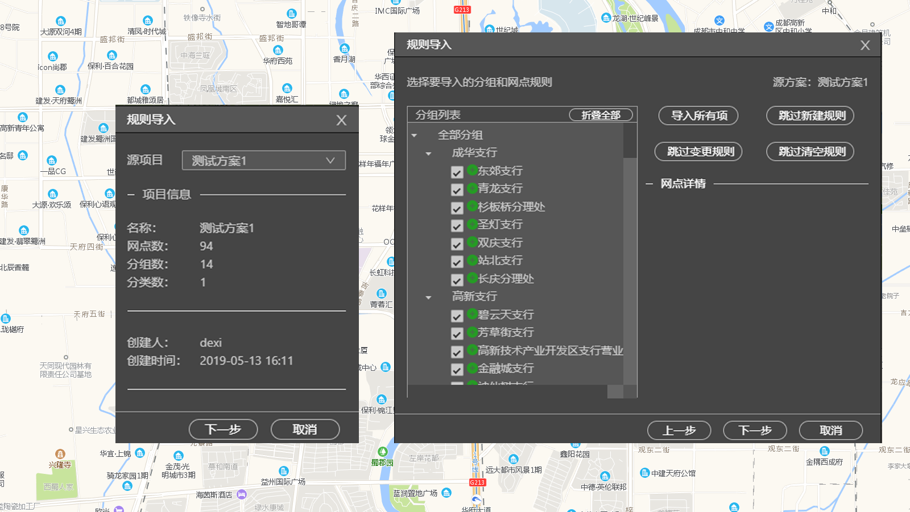Open the 源项目 dropdown showing 测试方案1

coord(264,160)
